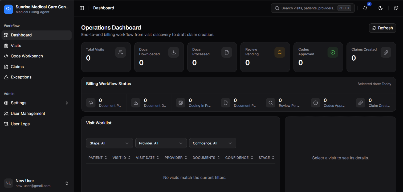
Task: Open the theme palette icon
Action: click(396, 8)
